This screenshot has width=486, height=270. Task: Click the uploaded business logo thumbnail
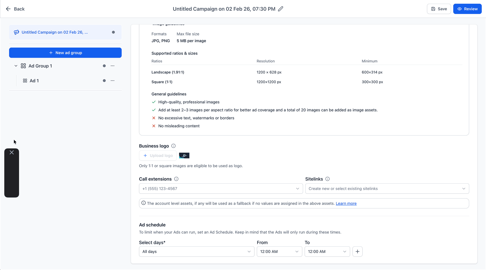click(x=184, y=156)
